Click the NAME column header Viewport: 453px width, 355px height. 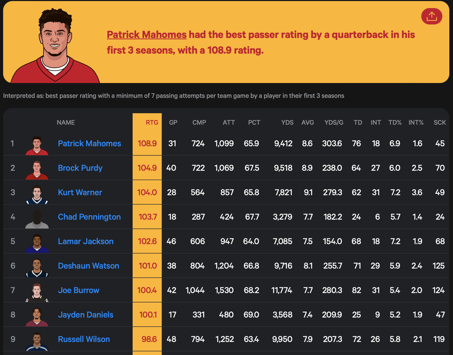coord(66,122)
